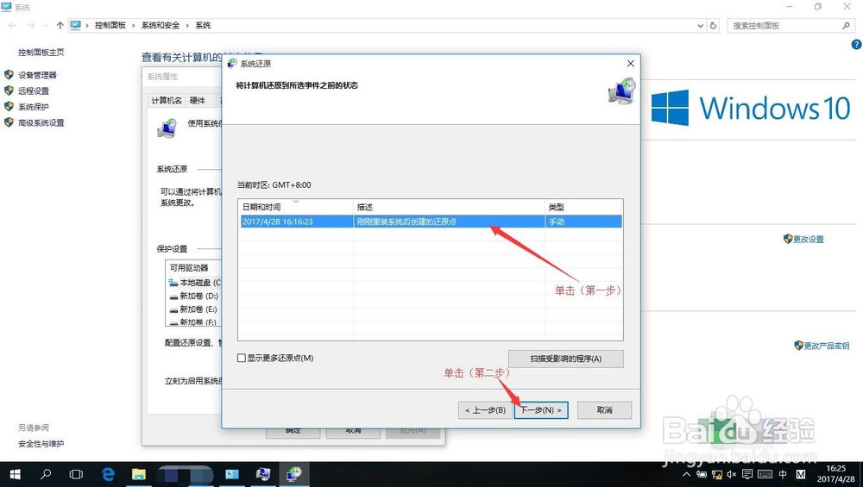
Task: Open 设备管理器 in sidebar
Action: [x=37, y=75]
